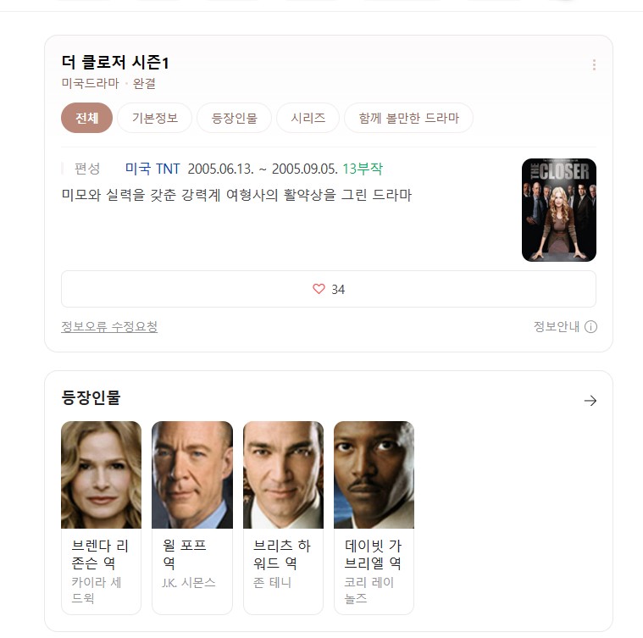The image size is (643, 638).
Task: Click the 미국 TNT channel link
Action: point(152,169)
